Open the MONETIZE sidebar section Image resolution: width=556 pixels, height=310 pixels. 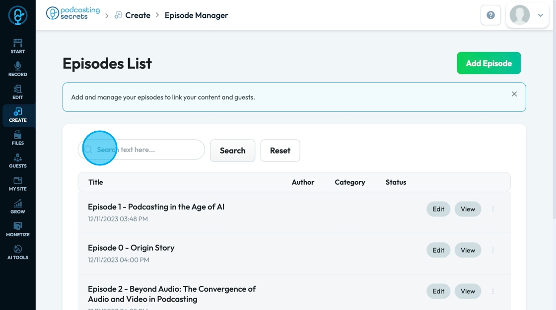(17, 229)
